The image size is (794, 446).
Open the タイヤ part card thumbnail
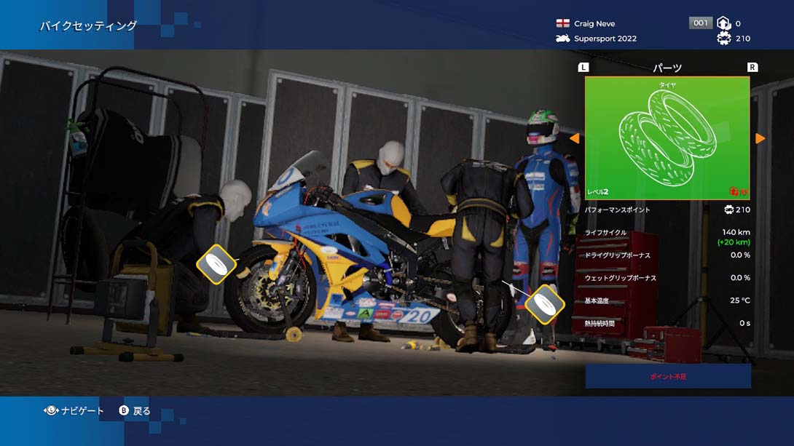(667, 138)
